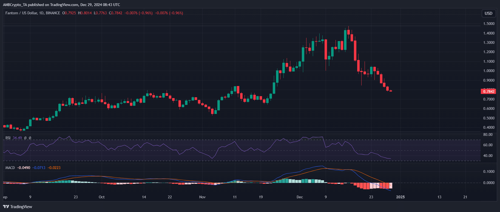Click the 80.00 level on RSI scale
The image size is (500, 212).
[x=488, y=134]
